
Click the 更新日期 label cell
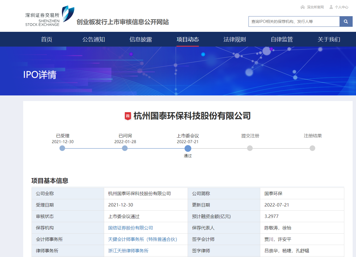(224, 205)
